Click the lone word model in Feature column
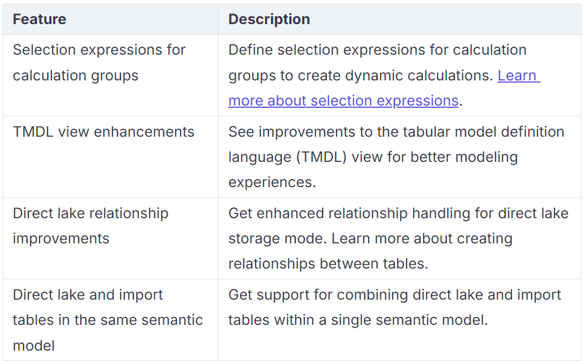The image size is (584, 364). click(34, 346)
